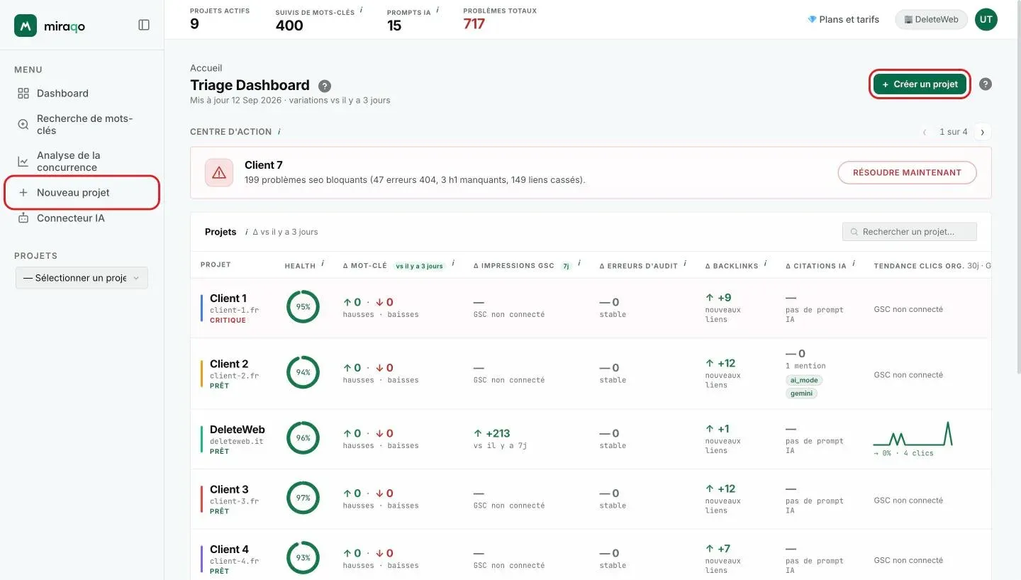The height and width of the screenshot is (580, 1021).
Task: Expand the Sélectionner un projet dropdown
Action: [x=82, y=278]
